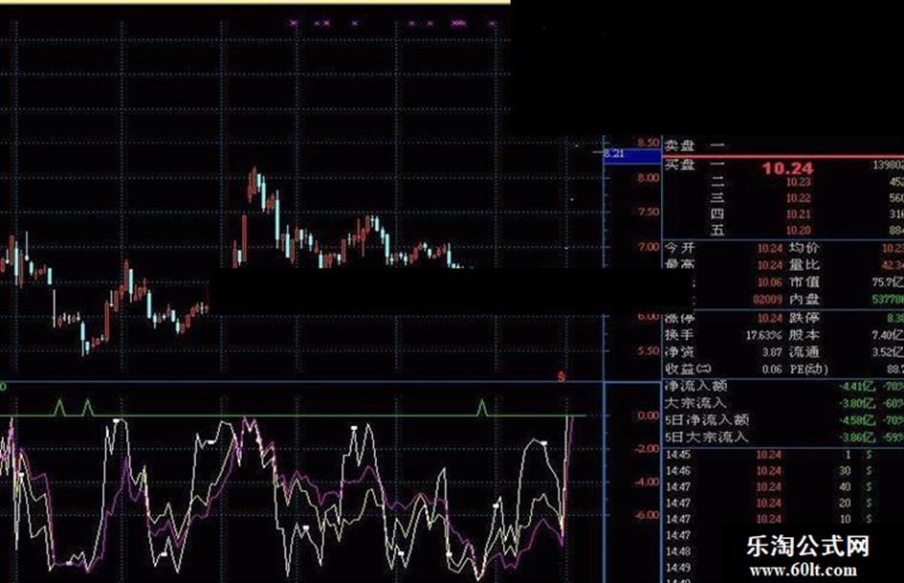Click the 内盘 label
Image resolution: width=904 pixels, height=583 pixels.
[x=805, y=299]
